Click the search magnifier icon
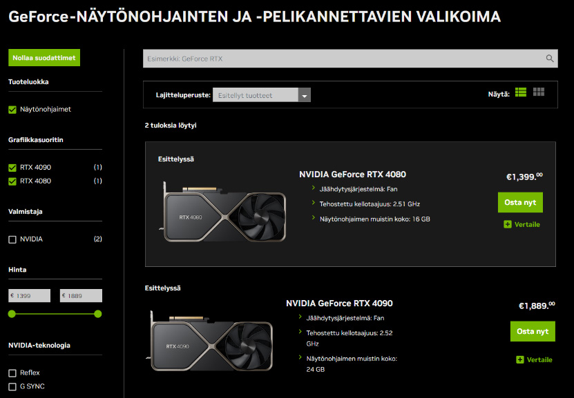Viewport: 574px width, 398px height. (549, 59)
